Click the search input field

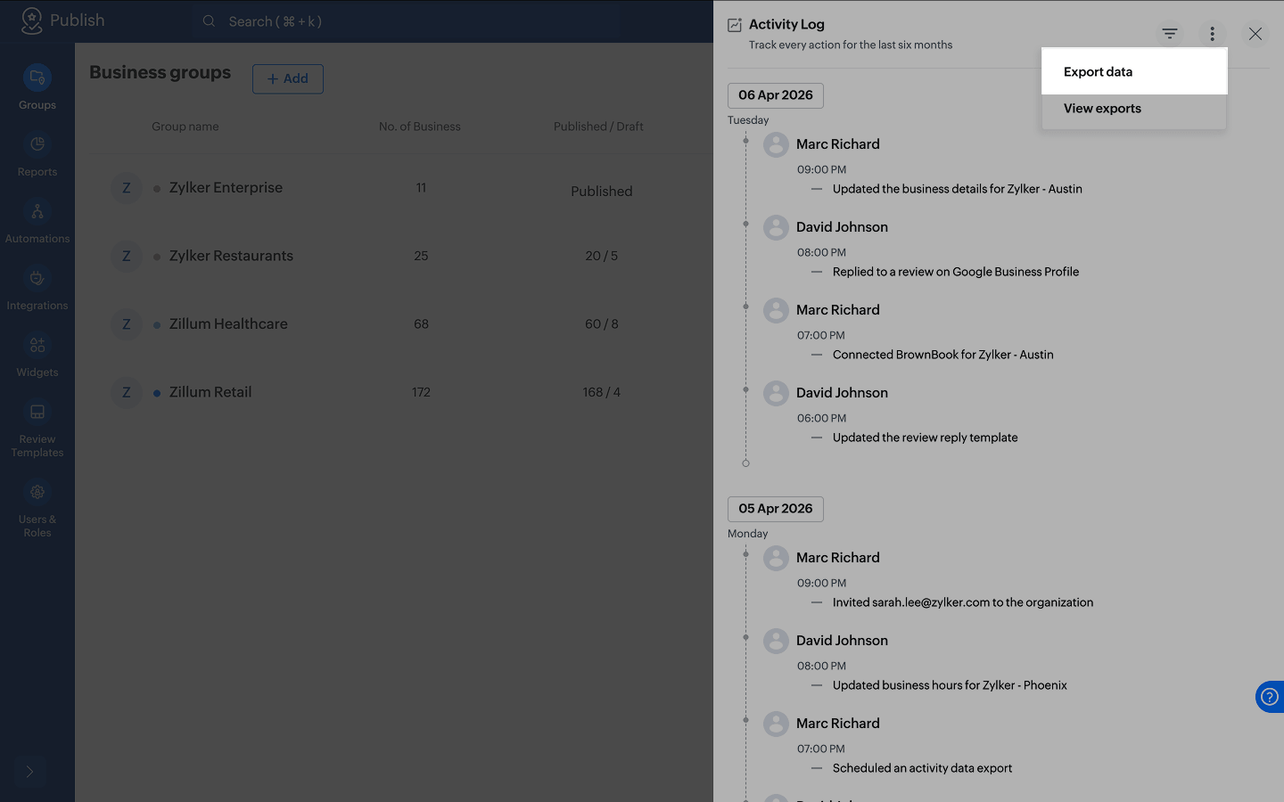[407, 21]
